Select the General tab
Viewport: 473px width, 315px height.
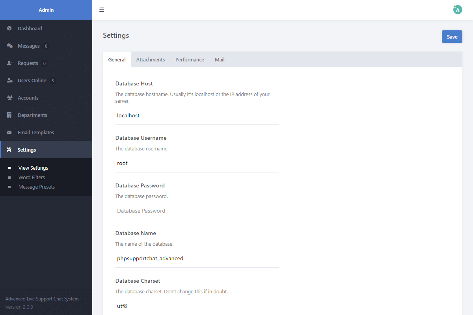[117, 59]
